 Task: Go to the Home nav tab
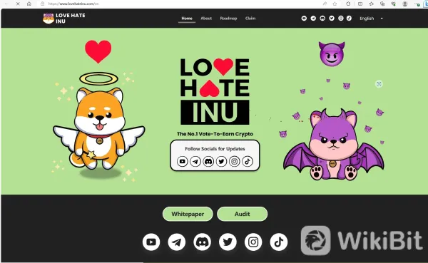point(187,19)
